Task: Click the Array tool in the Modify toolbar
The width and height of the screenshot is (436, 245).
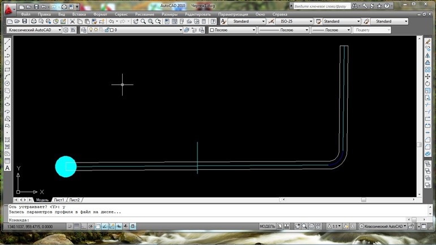Action: point(428,69)
